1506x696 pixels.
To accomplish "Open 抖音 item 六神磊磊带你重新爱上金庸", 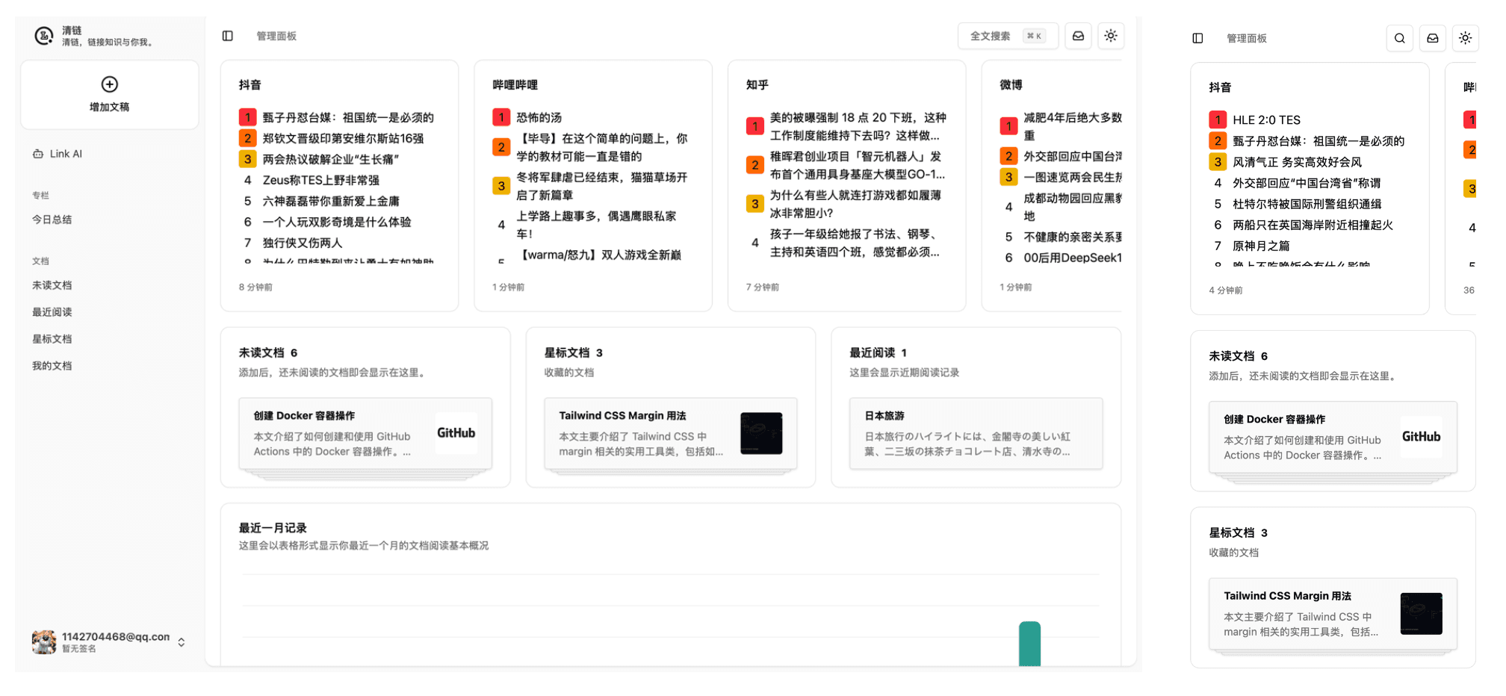I will click(331, 201).
